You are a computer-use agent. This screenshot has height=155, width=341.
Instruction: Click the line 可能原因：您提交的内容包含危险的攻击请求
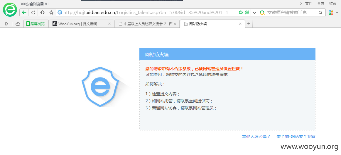(x=186, y=75)
